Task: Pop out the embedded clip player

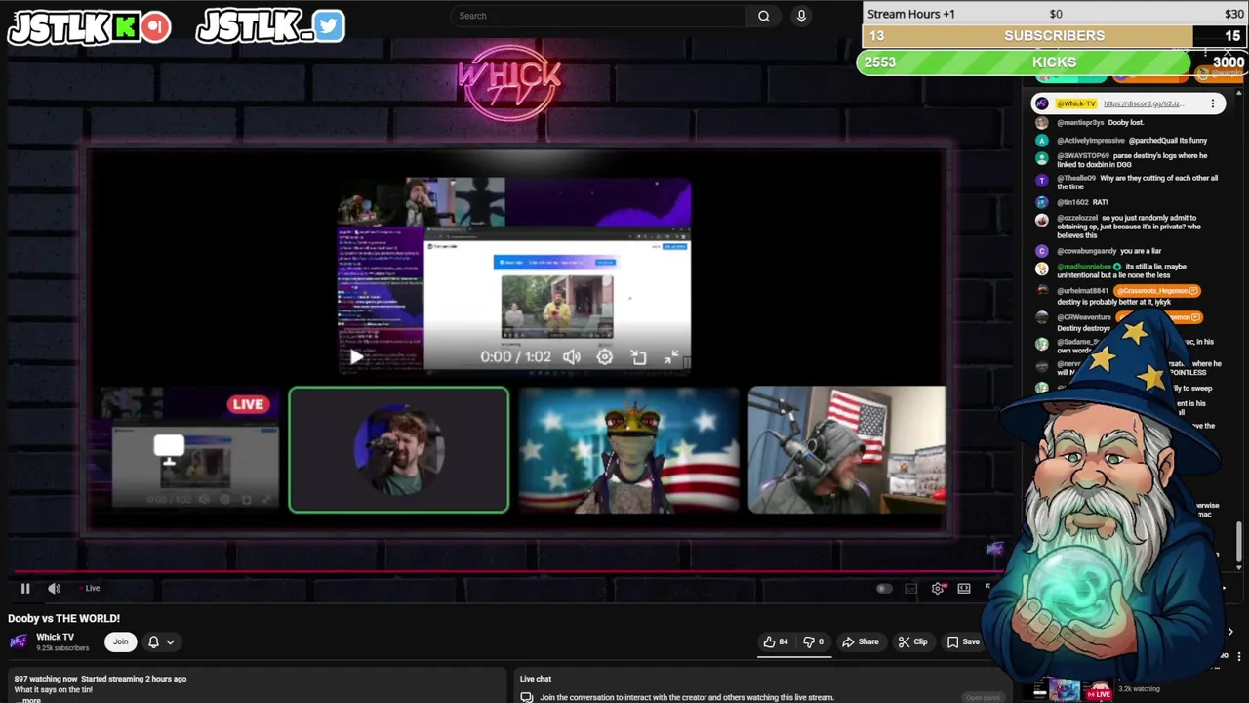Action: [x=638, y=357]
